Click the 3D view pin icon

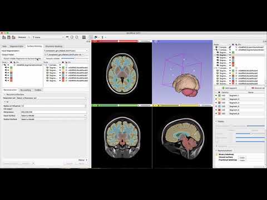[x=154, y=41]
